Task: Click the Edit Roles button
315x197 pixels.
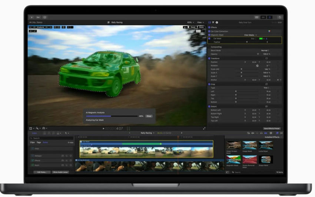Action: click(x=42, y=172)
